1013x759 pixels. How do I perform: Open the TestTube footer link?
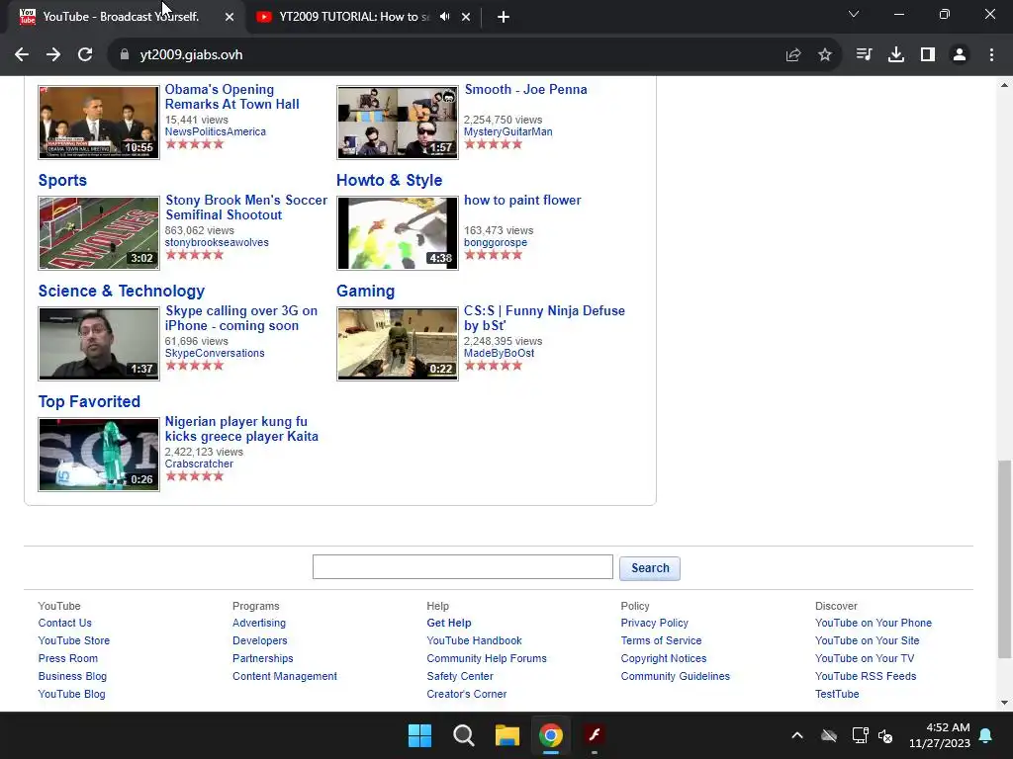(837, 694)
